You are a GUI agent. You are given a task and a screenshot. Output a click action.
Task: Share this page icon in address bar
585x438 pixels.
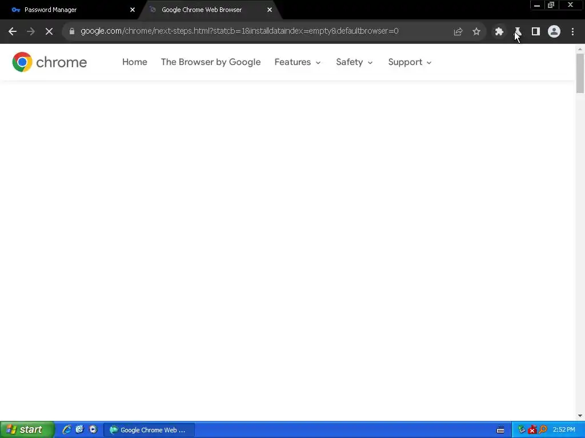pyautogui.click(x=458, y=32)
